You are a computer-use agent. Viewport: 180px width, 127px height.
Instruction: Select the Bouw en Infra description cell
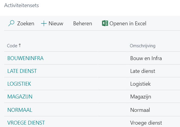(146, 58)
